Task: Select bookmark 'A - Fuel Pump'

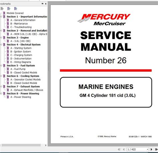Action: [x=18, y=69]
